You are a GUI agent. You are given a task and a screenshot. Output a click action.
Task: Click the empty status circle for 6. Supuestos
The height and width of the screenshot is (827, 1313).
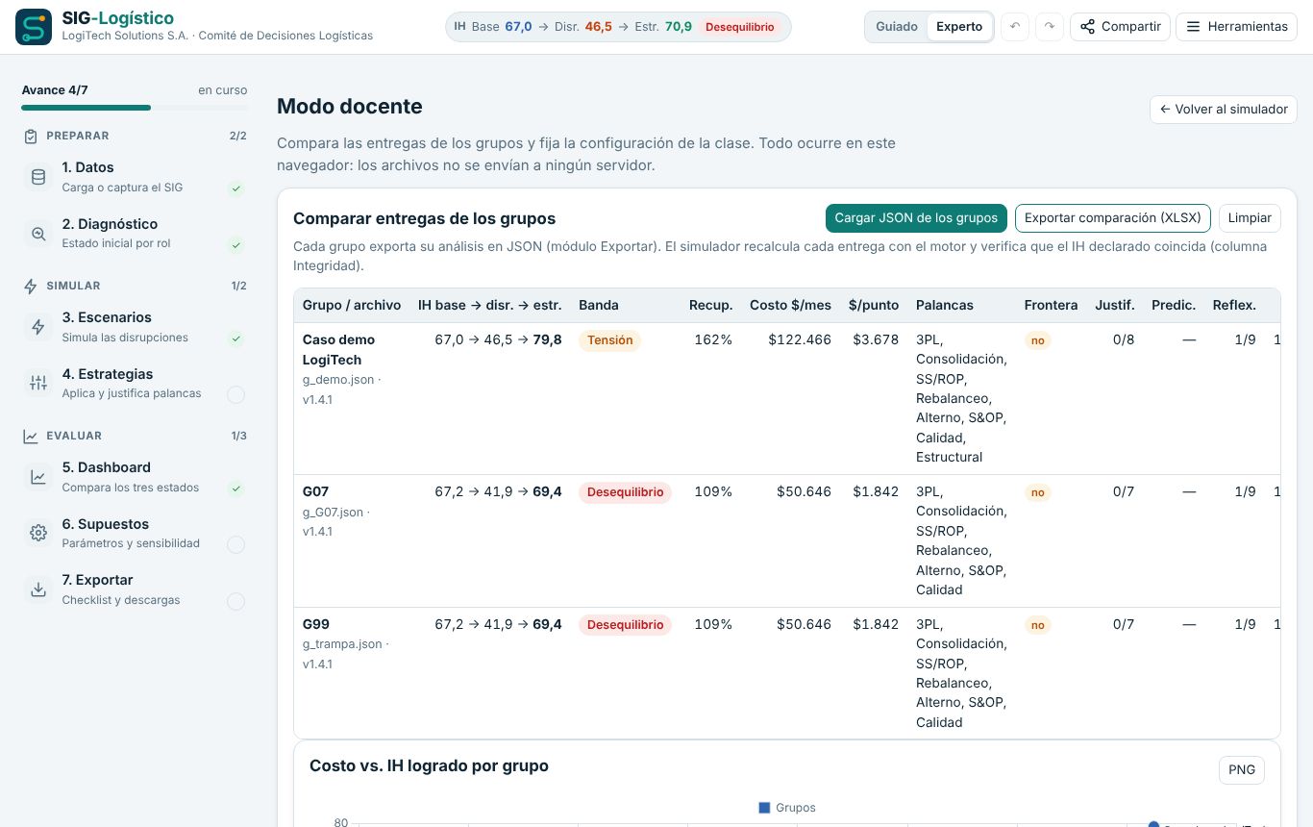tap(235, 545)
